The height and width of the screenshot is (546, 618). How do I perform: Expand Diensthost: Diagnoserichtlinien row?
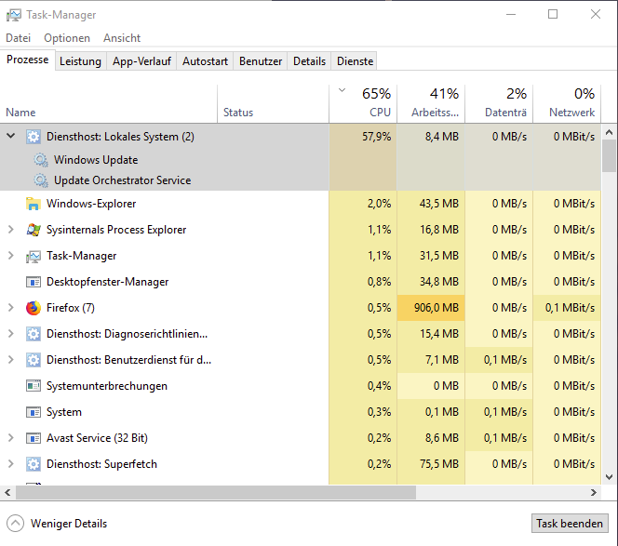(x=11, y=334)
